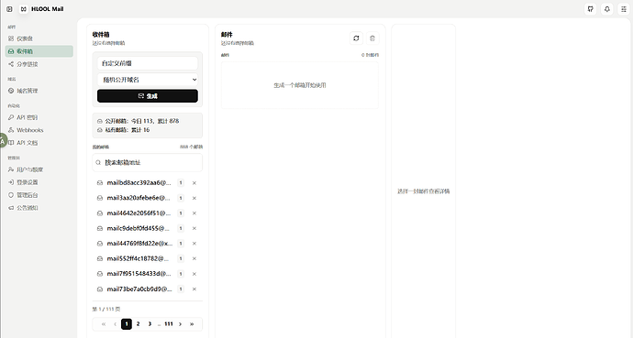Open API 文档 in the sidebar
The width and height of the screenshot is (633, 338).
[39, 143]
